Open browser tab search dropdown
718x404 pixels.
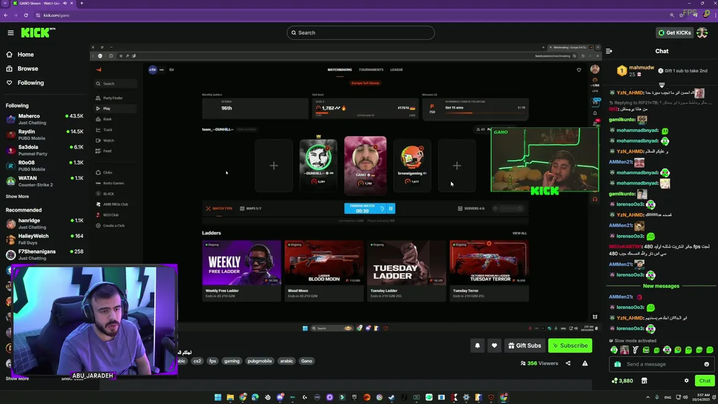pyautogui.click(x=5, y=3)
